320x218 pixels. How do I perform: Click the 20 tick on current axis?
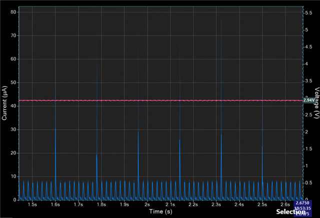pyautogui.click(x=13, y=153)
